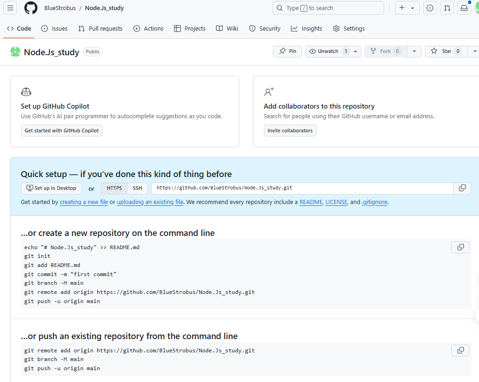Click the plus create-new icon

(402, 8)
